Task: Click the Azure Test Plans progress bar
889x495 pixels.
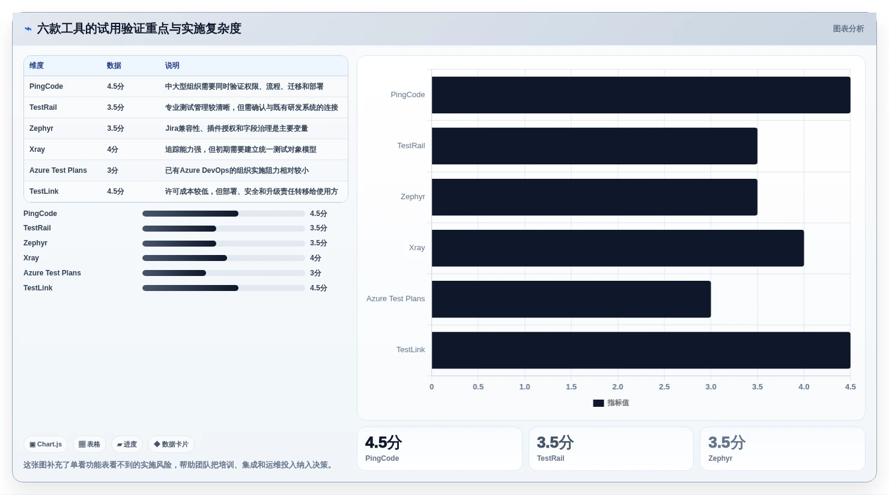Action: [223, 273]
